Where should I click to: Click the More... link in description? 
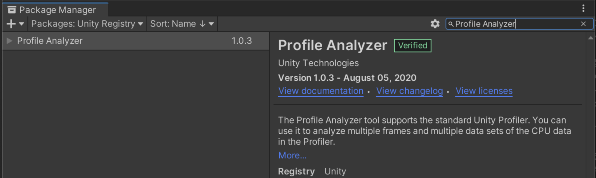[292, 155]
